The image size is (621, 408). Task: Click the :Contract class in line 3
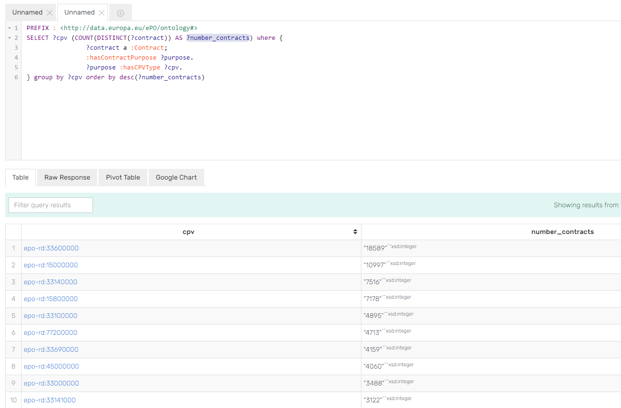click(147, 48)
